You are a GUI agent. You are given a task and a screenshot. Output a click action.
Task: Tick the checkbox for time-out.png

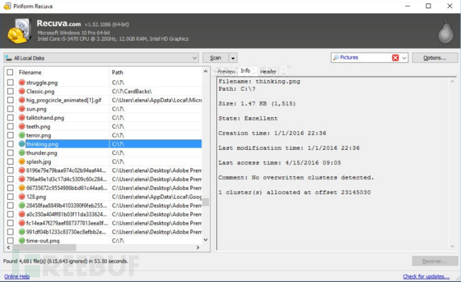(10, 241)
